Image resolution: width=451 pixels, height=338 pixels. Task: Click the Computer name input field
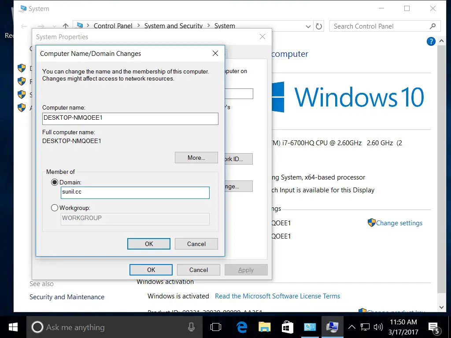click(x=130, y=118)
